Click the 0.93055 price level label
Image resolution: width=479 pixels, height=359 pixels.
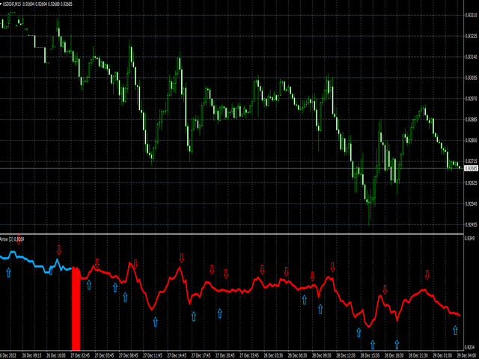click(x=471, y=78)
